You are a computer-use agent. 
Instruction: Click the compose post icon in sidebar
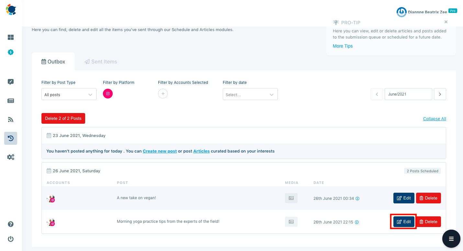tap(11, 82)
